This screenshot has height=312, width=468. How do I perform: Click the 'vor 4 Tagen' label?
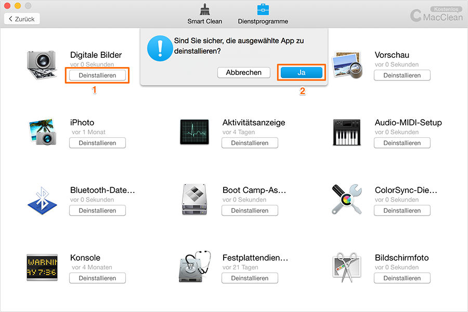(x=239, y=132)
